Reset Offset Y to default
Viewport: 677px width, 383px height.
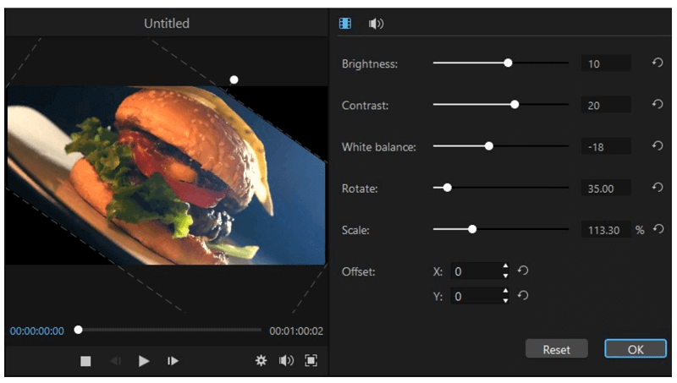coord(523,295)
